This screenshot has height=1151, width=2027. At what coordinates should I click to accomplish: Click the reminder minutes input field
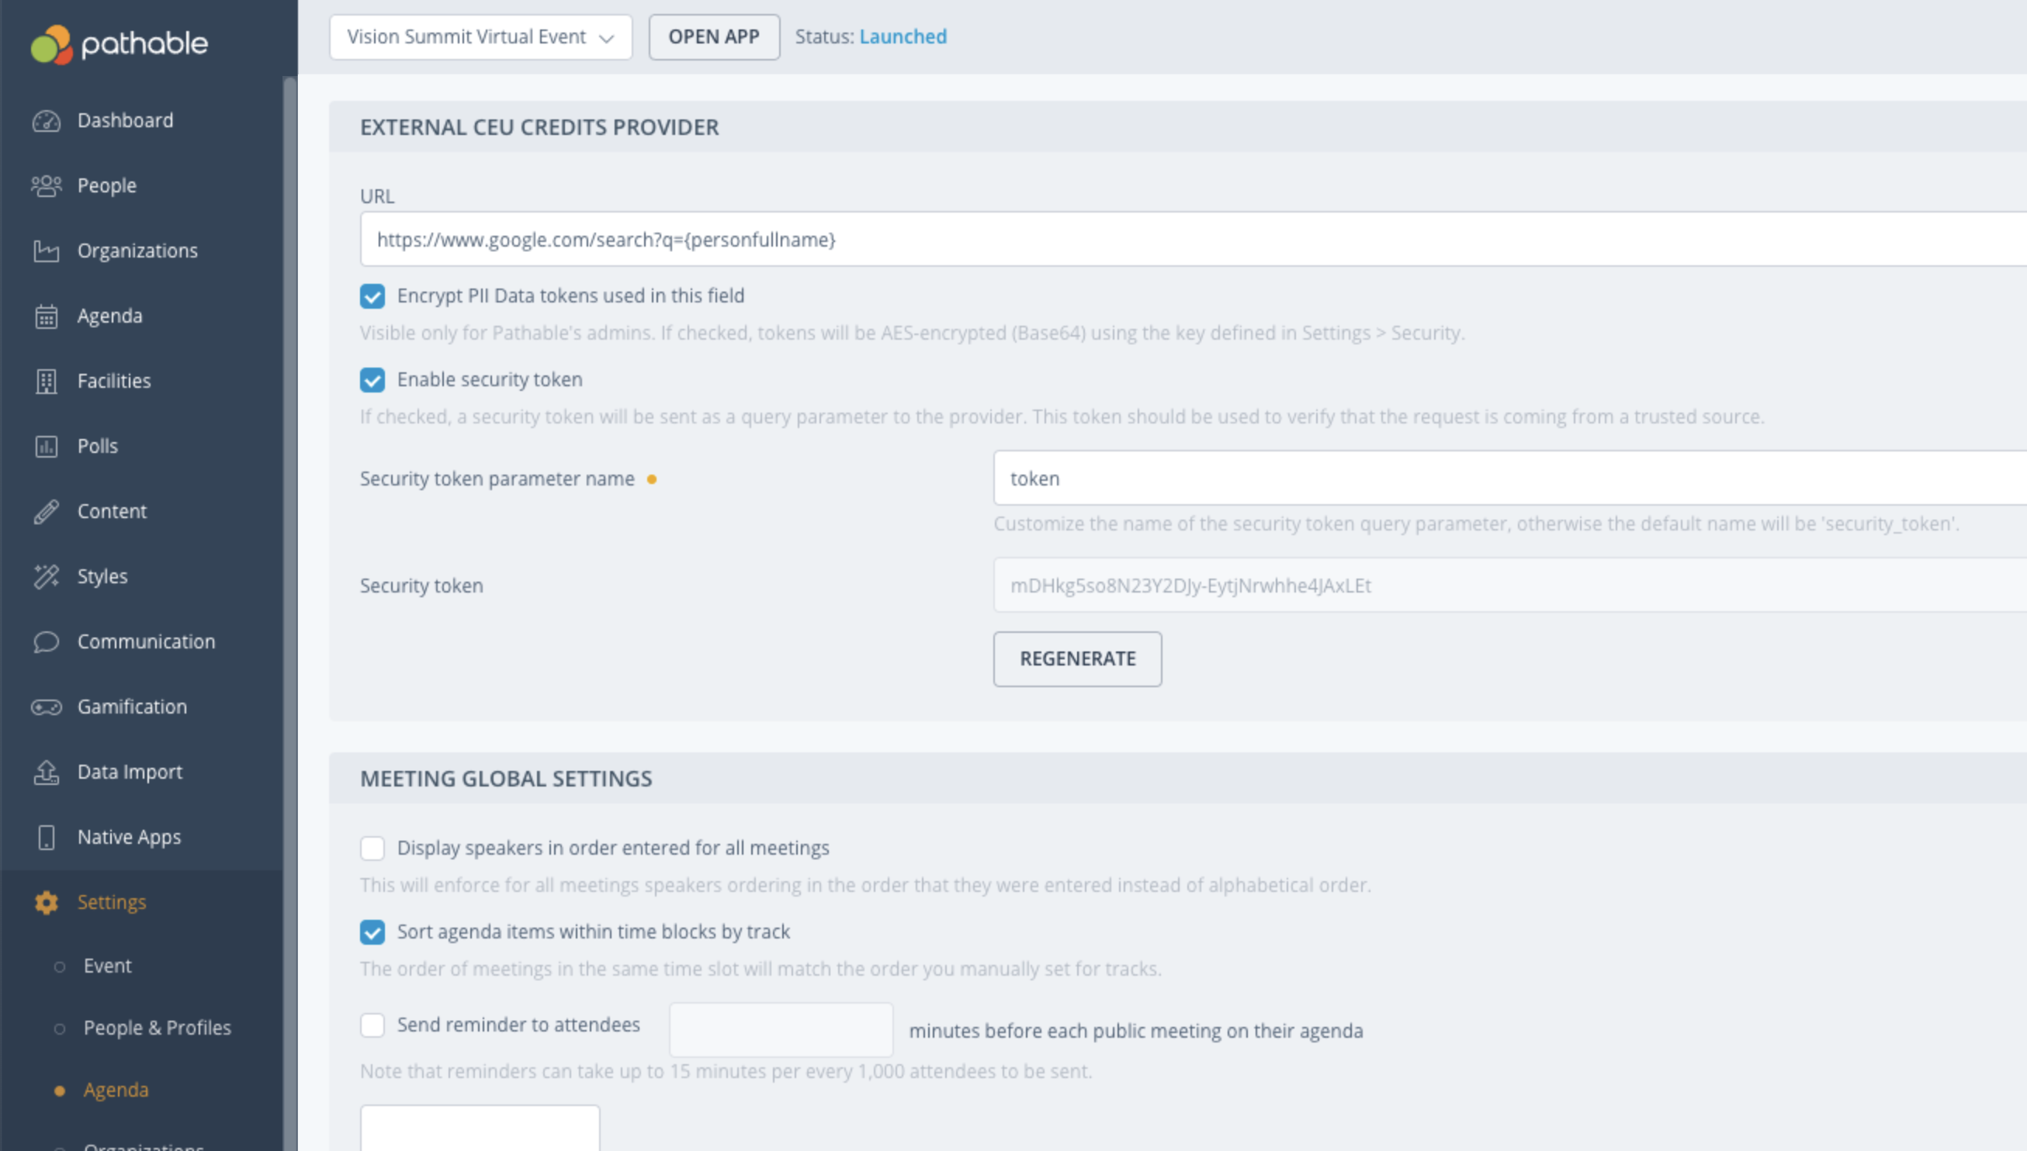pyautogui.click(x=781, y=1030)
